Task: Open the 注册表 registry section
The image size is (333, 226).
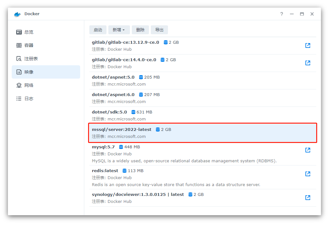Action: point(46,59)
